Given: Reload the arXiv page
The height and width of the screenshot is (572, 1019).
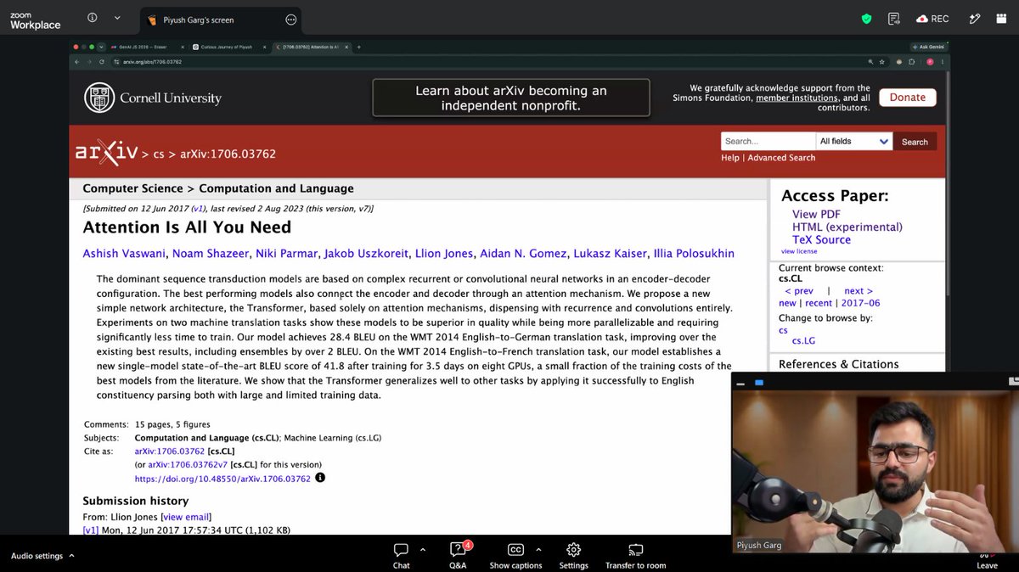Looking at the screenshot, I should tap(103, 62).
